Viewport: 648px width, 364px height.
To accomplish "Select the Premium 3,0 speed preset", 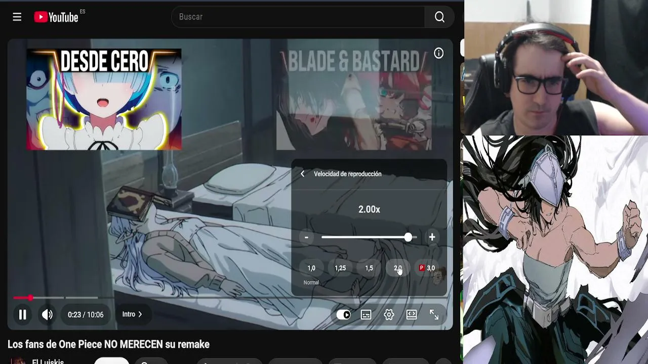I will [427, 268].
